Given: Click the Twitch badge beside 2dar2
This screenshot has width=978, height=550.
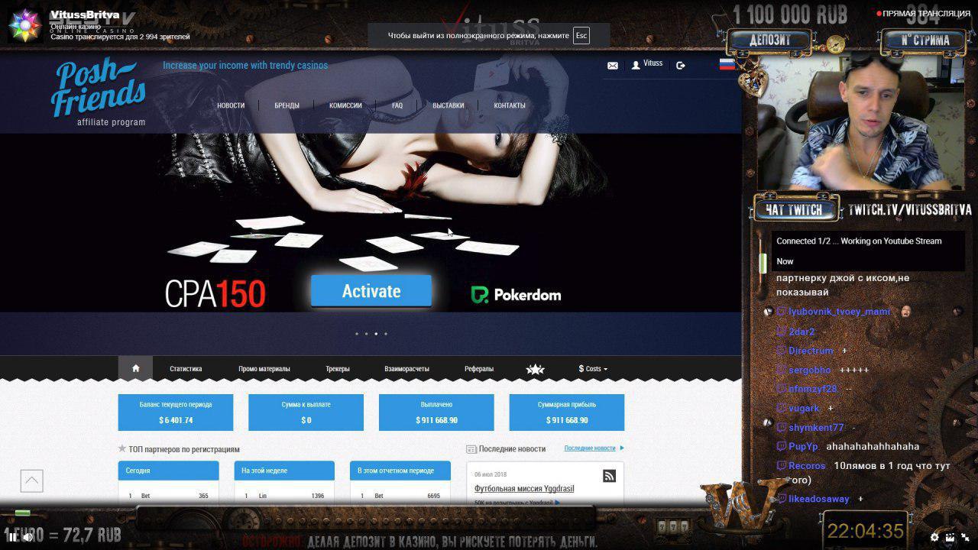Looking at the screenshot, I should point(781,332).
